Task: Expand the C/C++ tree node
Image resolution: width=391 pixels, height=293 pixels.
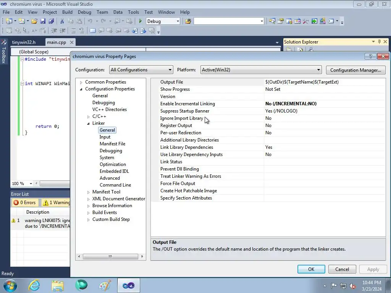Action: 88,117
